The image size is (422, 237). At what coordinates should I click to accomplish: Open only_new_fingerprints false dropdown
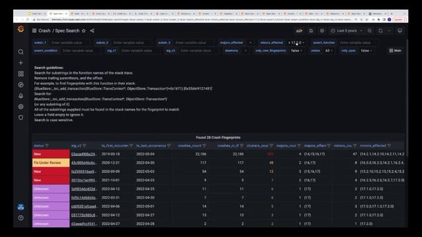tap(296, 51)
